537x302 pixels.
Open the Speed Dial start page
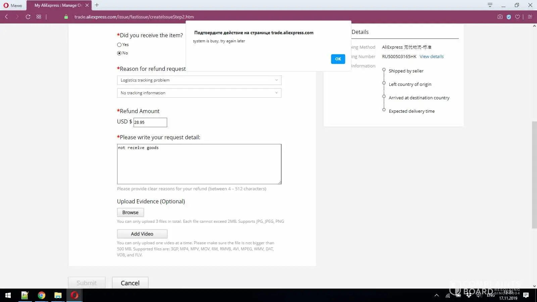(x=39, y=17)
